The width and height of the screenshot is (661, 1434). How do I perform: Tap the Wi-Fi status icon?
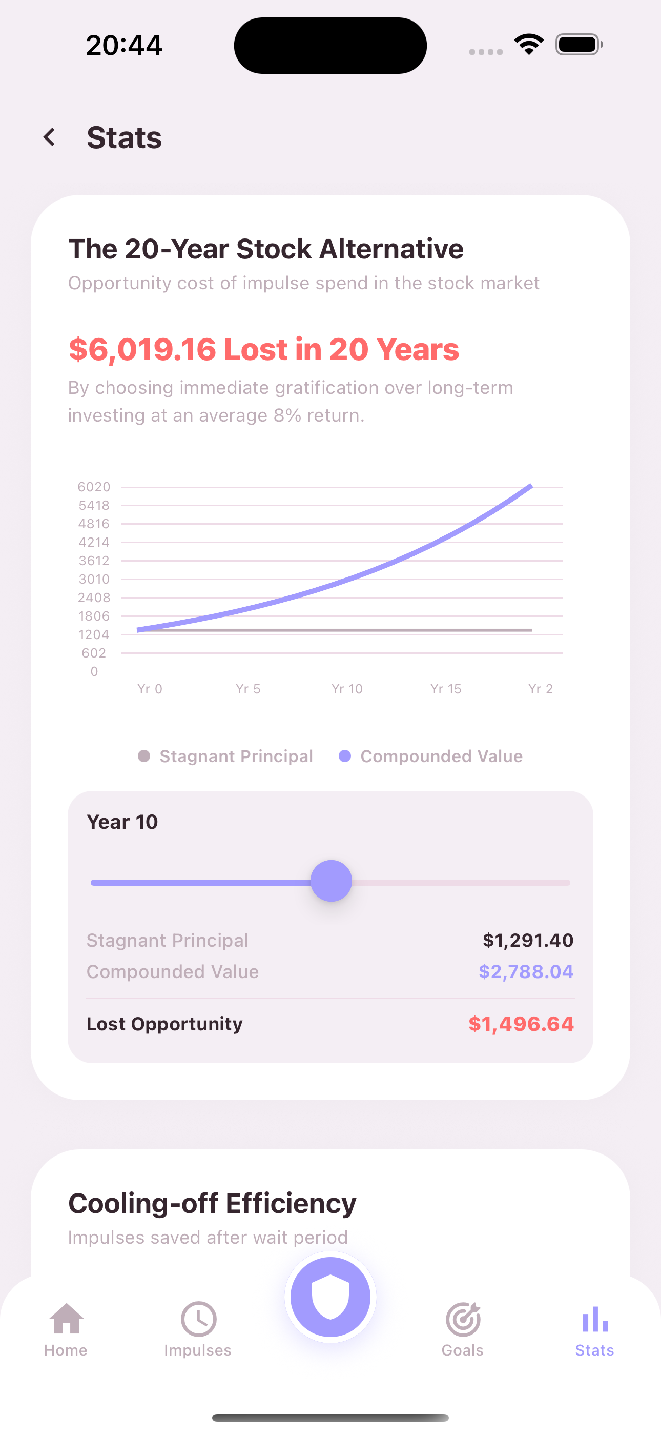click(529, 45)
